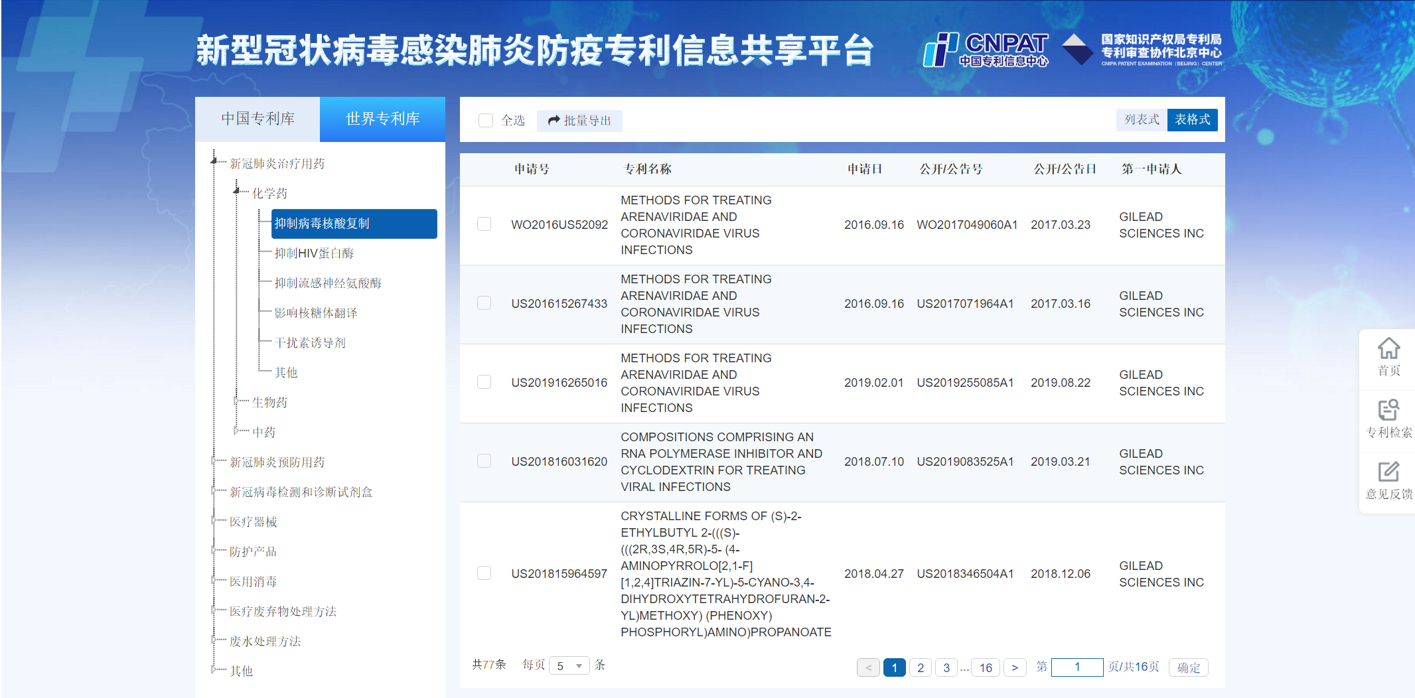Image resolution: width=1415 pixels, height=698 pixels.
Task: Check the row for WO2016US52092
Action: pos(484,224)
